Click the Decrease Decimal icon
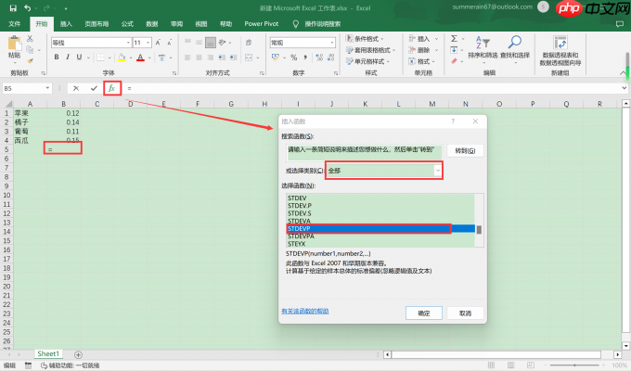 (x=330, y=58)
